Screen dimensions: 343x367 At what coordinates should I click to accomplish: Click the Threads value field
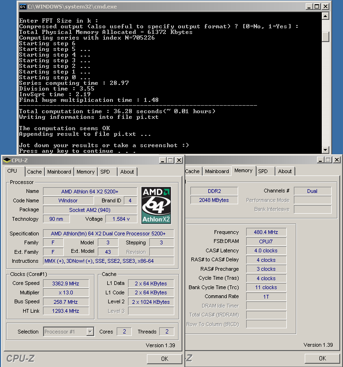(167, 332)
